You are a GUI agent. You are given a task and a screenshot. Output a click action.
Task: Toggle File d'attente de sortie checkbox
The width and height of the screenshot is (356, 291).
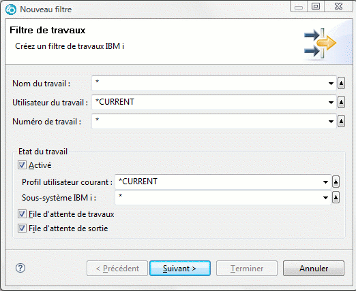click(x=22, y=228)
